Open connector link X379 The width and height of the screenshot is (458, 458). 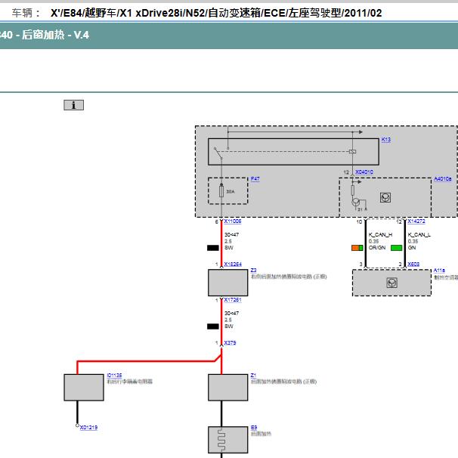(x=230, y=342)
